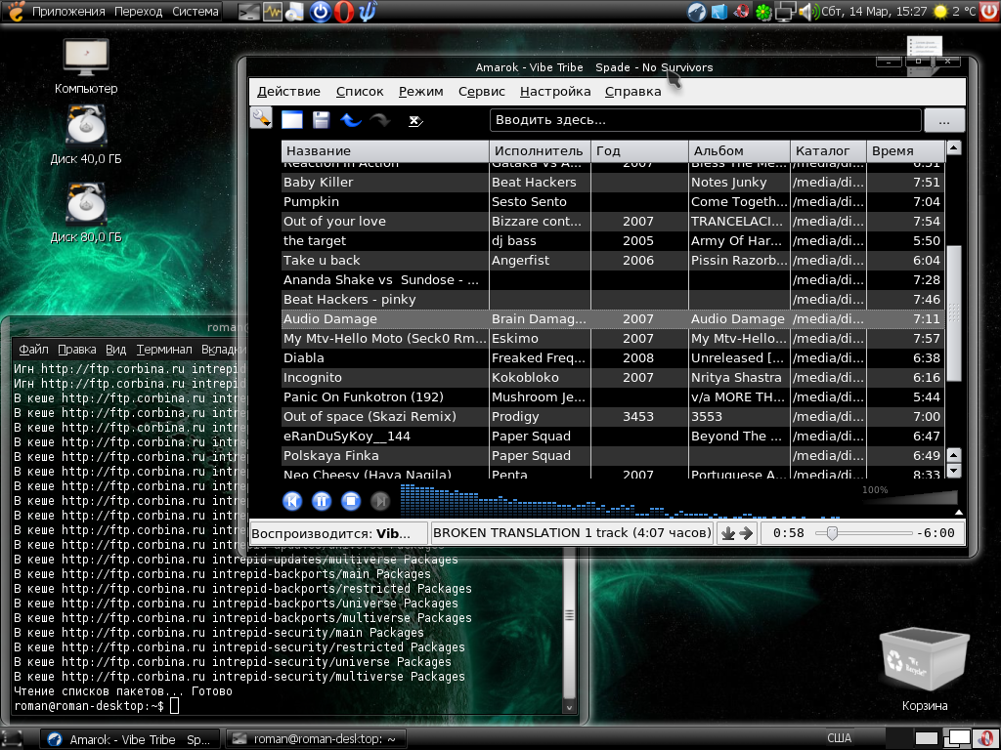The height and width of the screenshot is (750, 1001).
Task: Select the 'Diabla' track row
Action: [613, 358]
